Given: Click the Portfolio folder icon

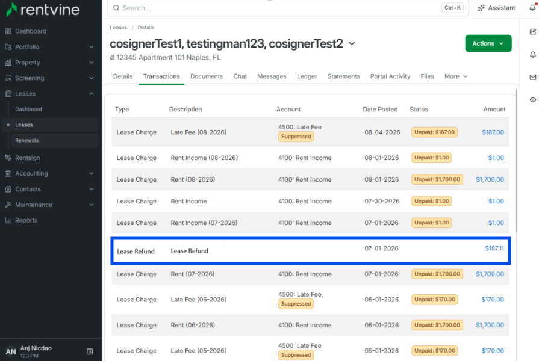Looking at the screenshot, I should [x=8, y=47].
